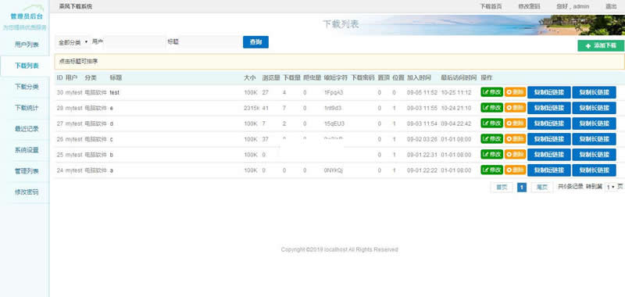
Task: Click the 查询 search button
Action: (x=255, y=42)
